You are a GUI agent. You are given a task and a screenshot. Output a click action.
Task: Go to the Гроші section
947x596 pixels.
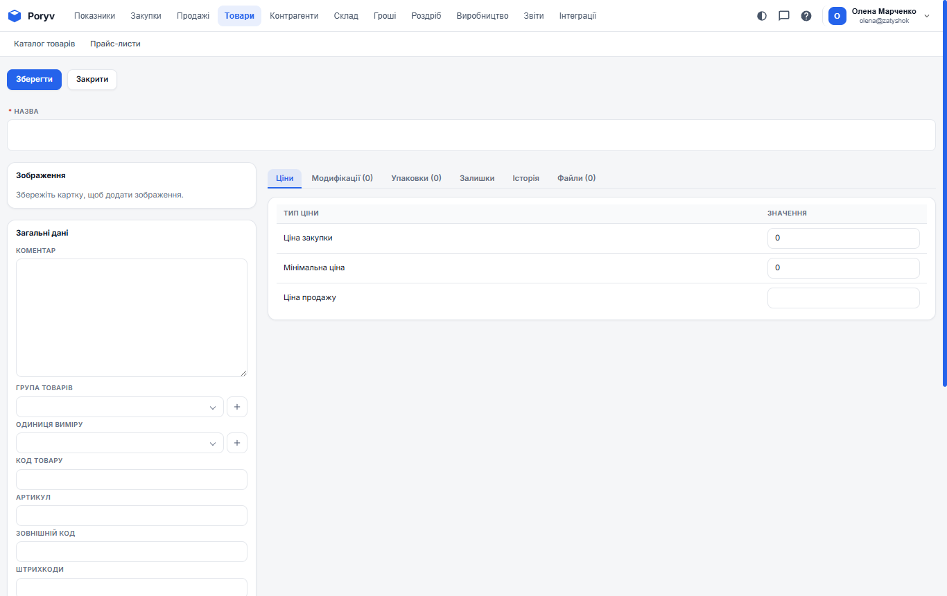385,16
